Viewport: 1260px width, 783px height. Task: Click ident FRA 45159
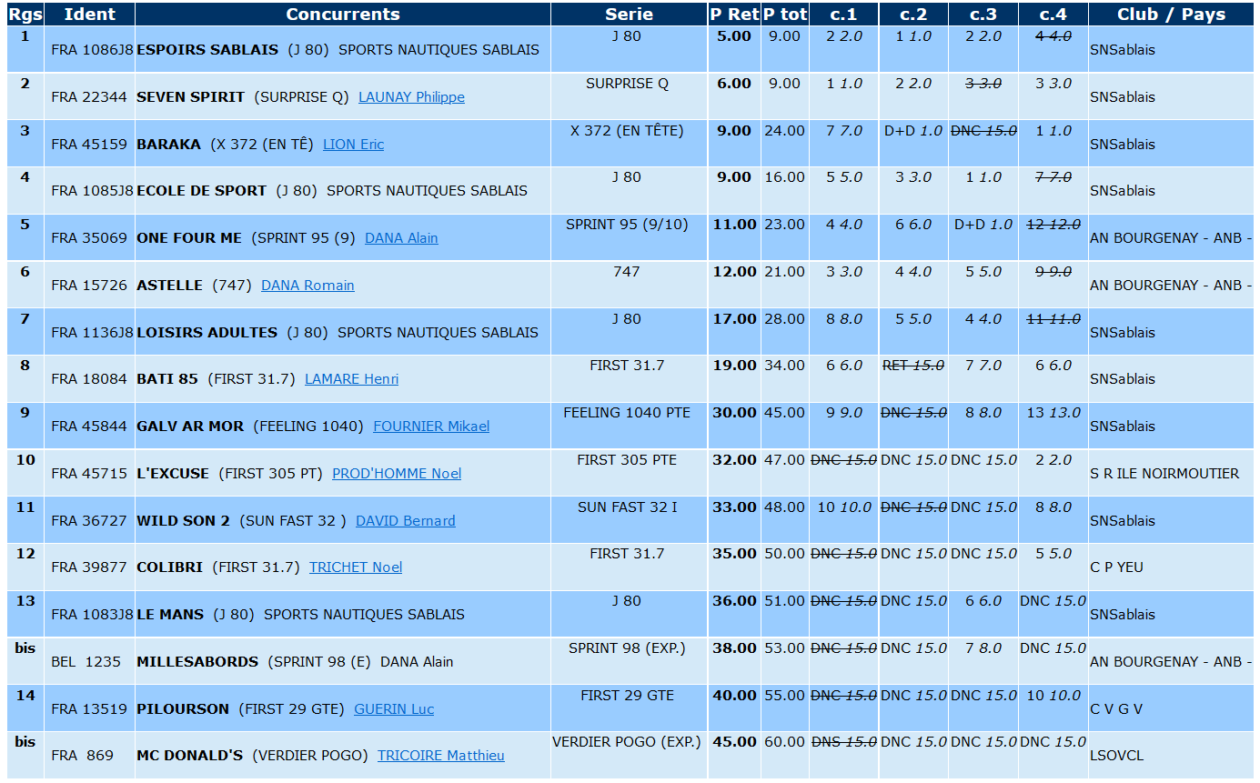(x=89, y=145)
